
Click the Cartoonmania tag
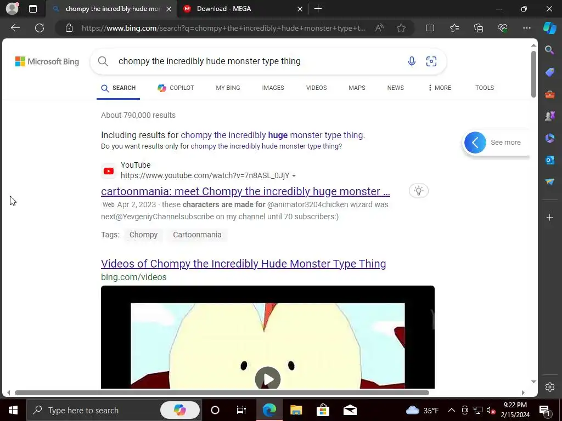pos(197,235)
